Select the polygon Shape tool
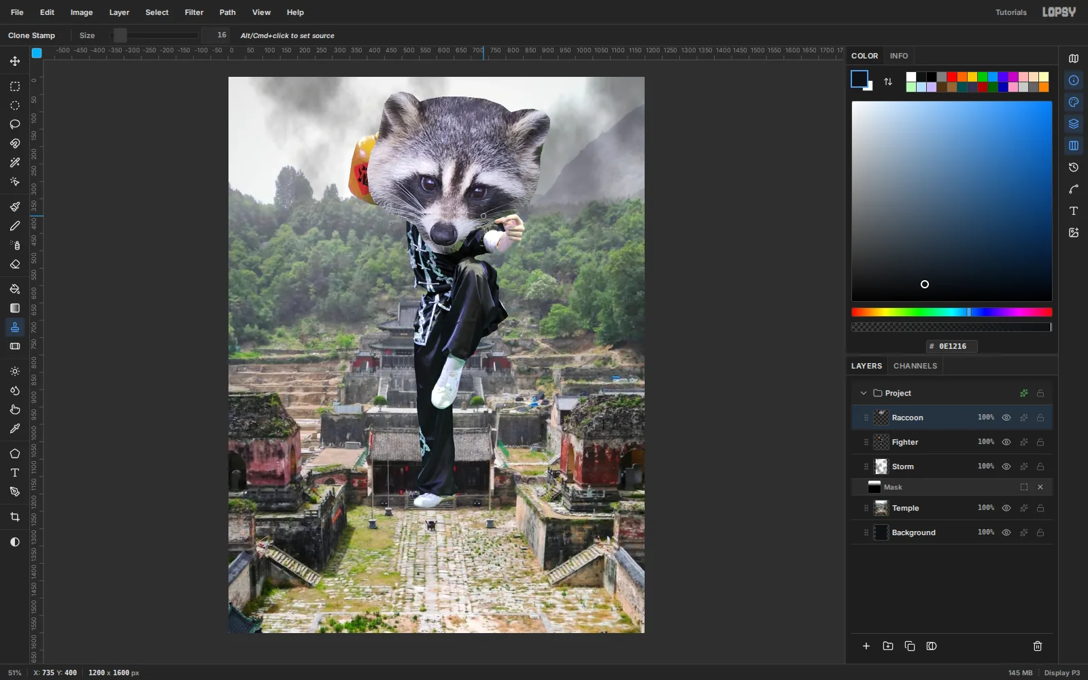 (x=15, y=454)
